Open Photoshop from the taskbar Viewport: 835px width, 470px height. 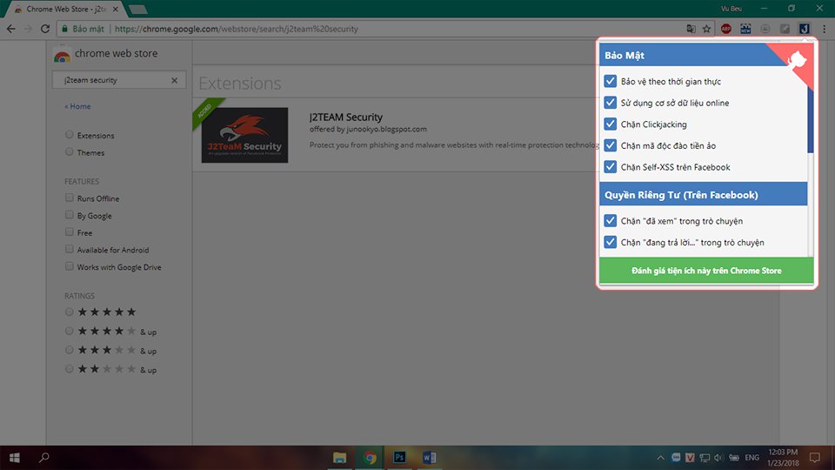399,457
